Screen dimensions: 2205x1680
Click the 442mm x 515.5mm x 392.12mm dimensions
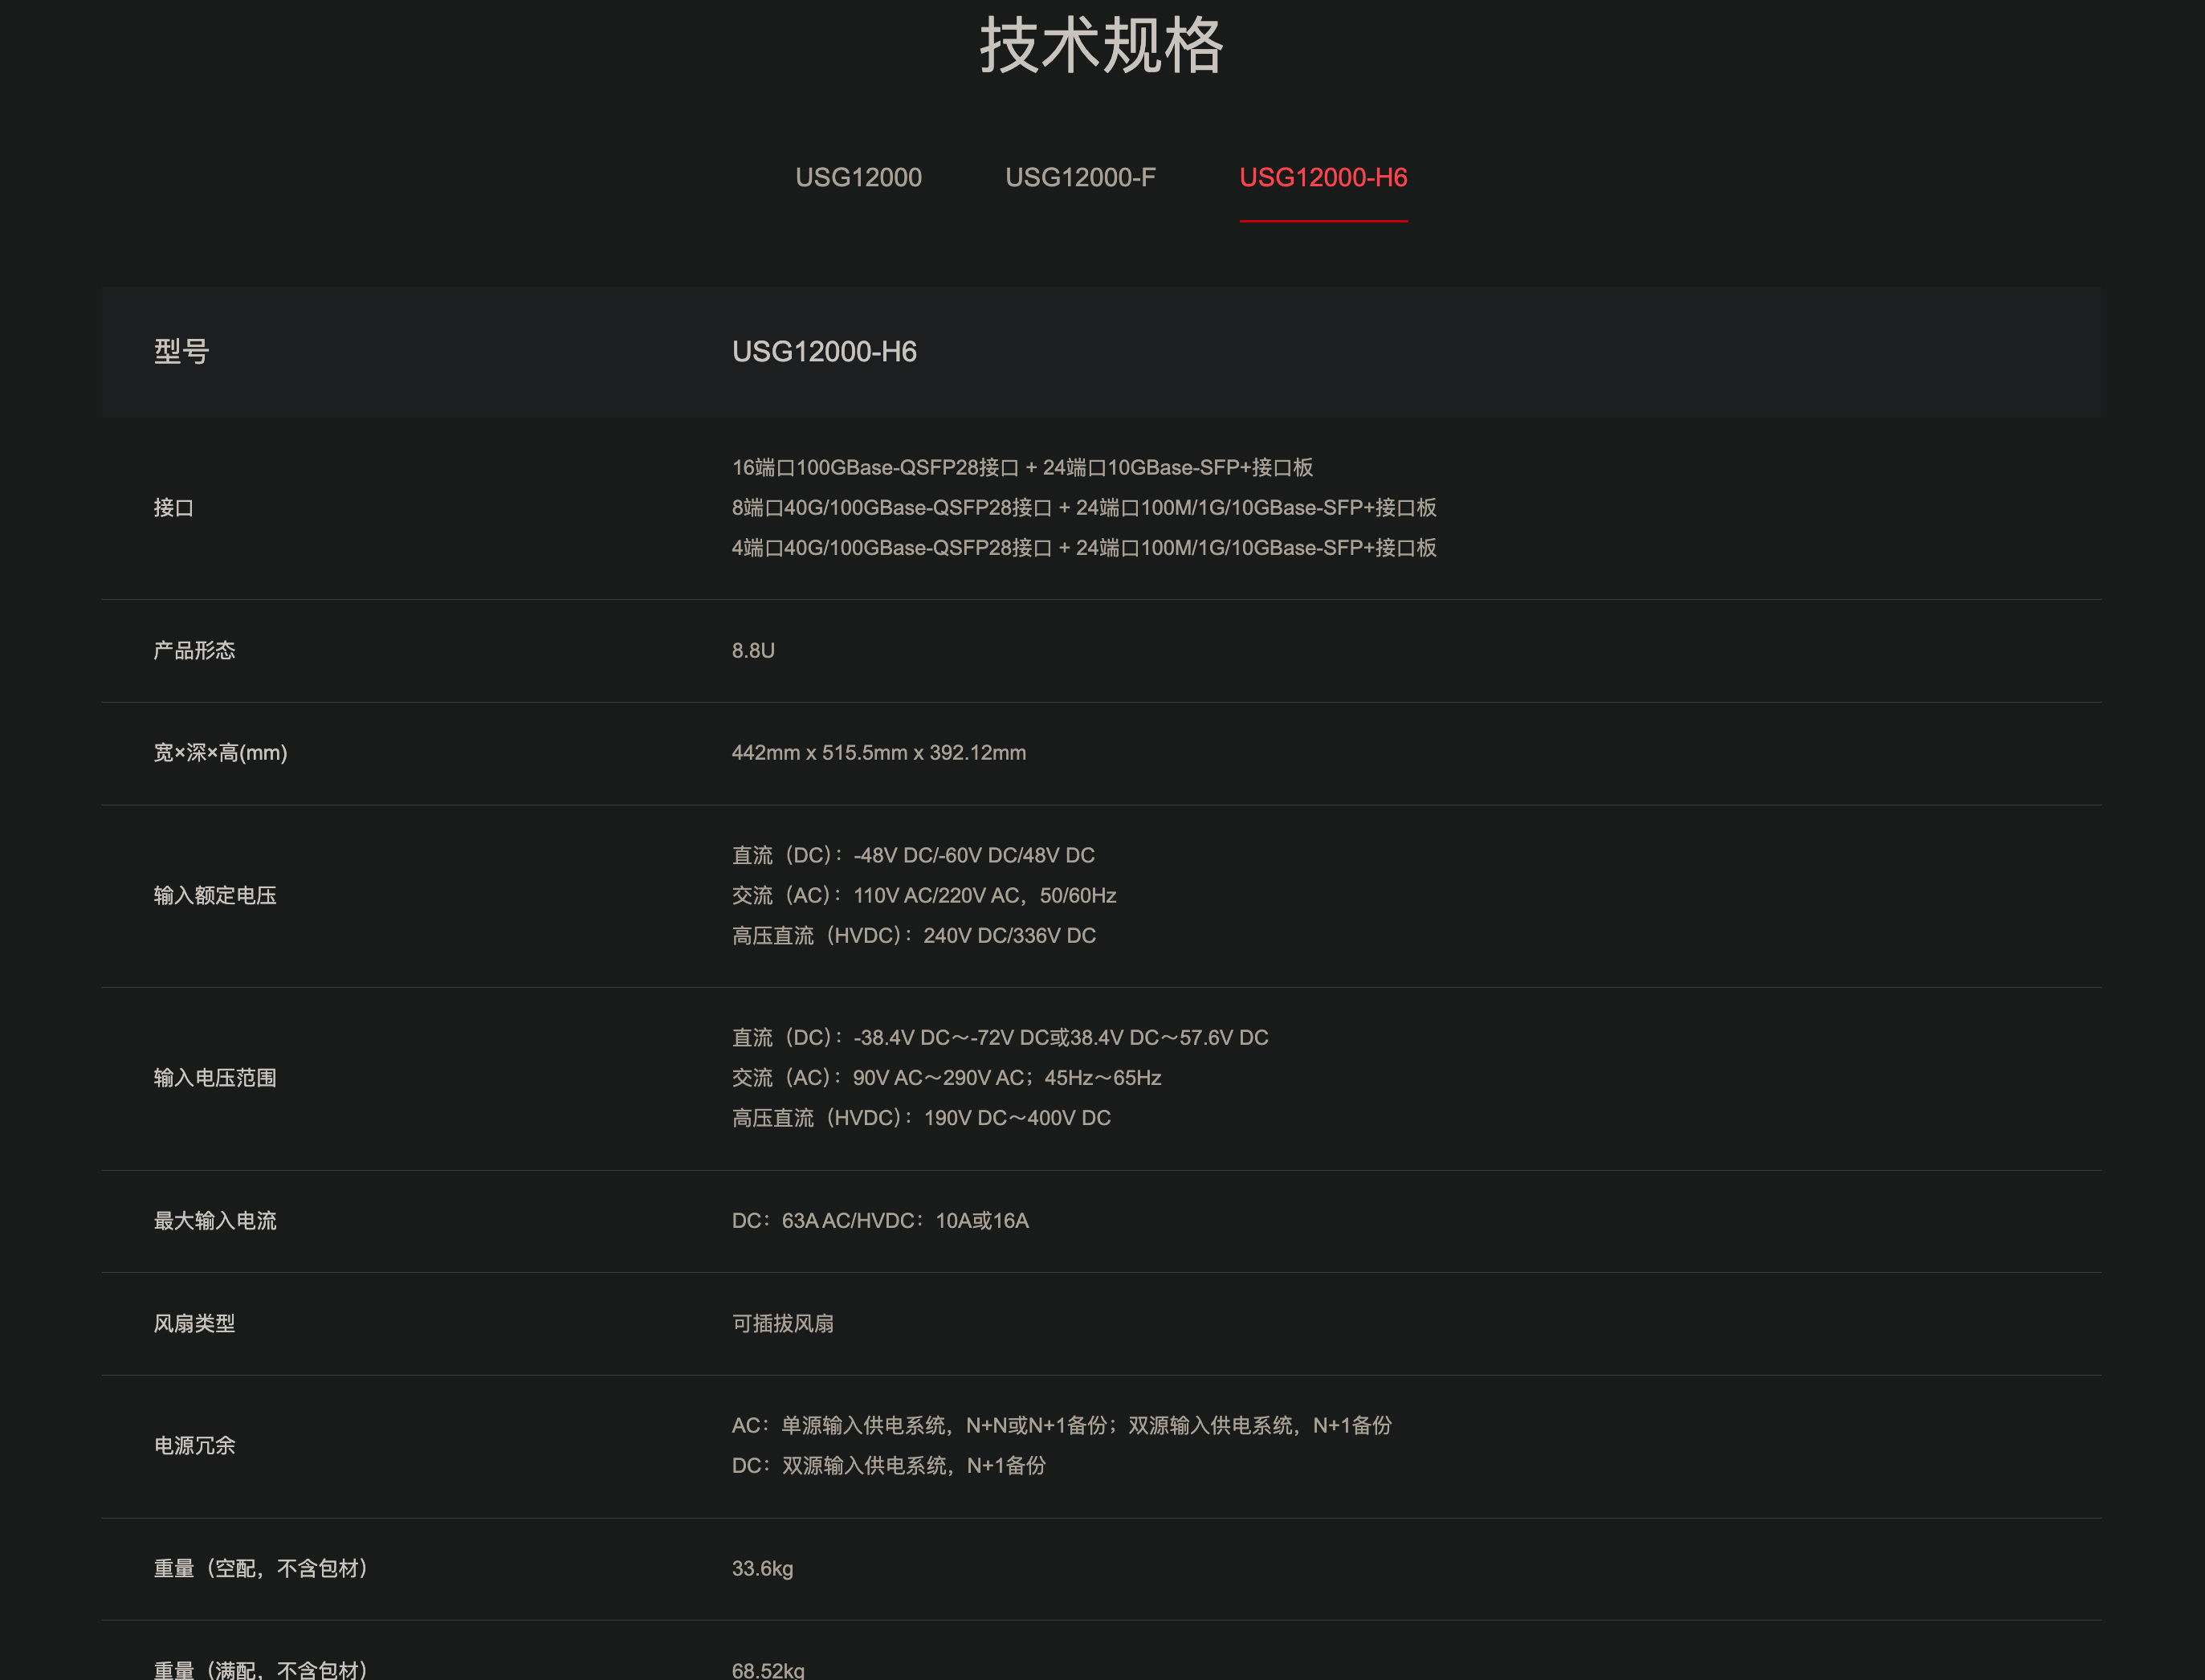click(x=878, y=753)
